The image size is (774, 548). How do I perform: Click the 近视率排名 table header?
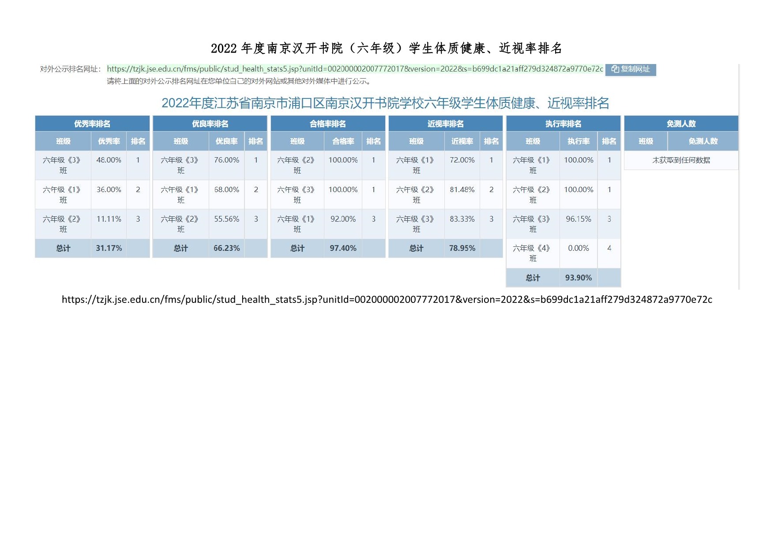[446, 124]
